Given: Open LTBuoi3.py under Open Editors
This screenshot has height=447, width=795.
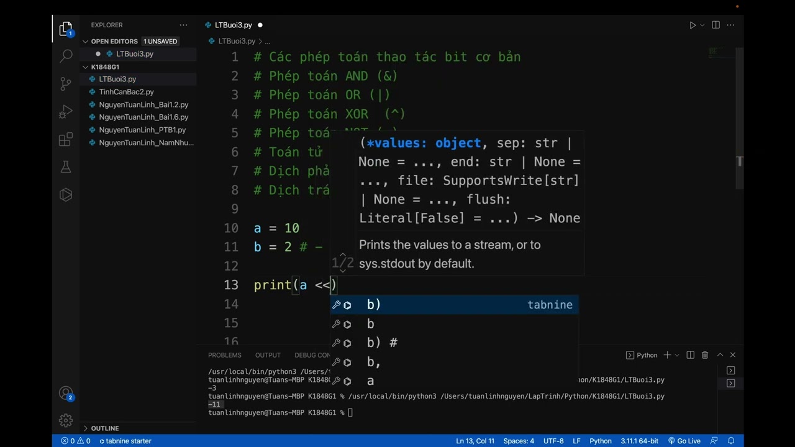Looking at the screenshot, I should pos(135,54).
